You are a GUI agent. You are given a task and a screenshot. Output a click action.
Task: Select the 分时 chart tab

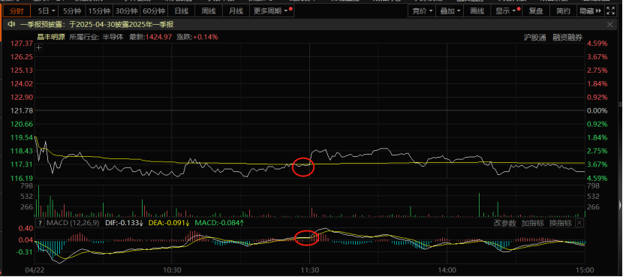pos(17,11)
